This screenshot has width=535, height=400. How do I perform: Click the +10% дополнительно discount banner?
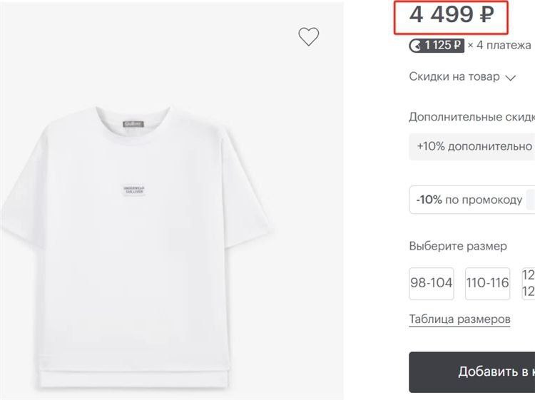tap(472, 147)
